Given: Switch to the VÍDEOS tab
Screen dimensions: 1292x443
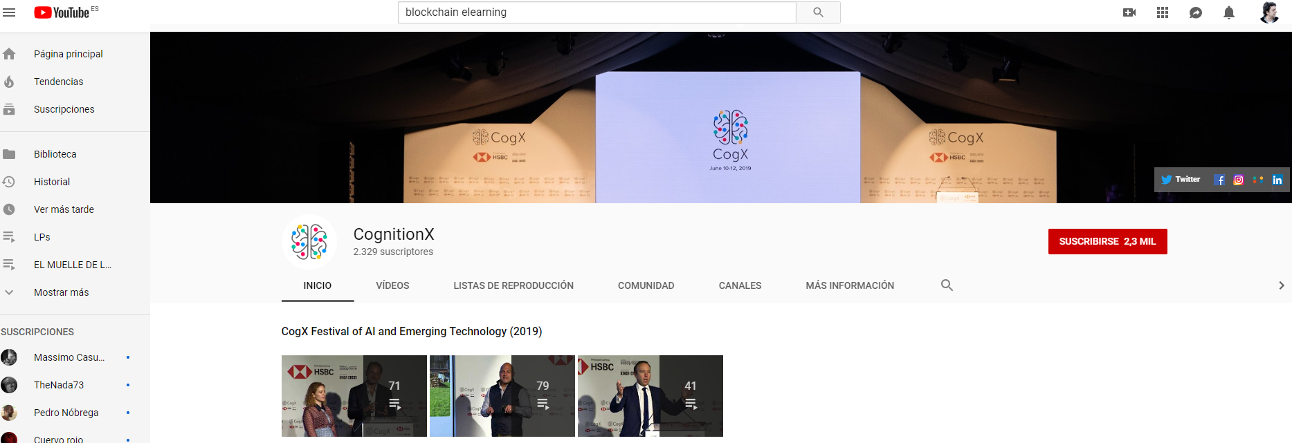Looking at the screenshot, I should coord(392,285).
